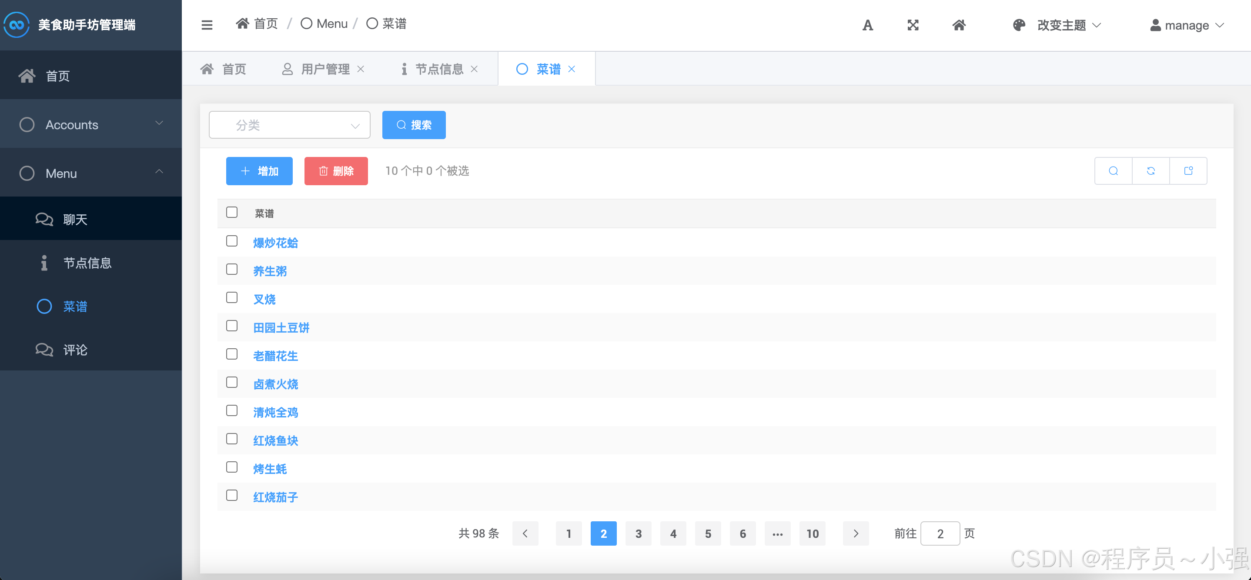Refresh the table with reload icon
This screenshot has height=580, width=1251.
1151,171
